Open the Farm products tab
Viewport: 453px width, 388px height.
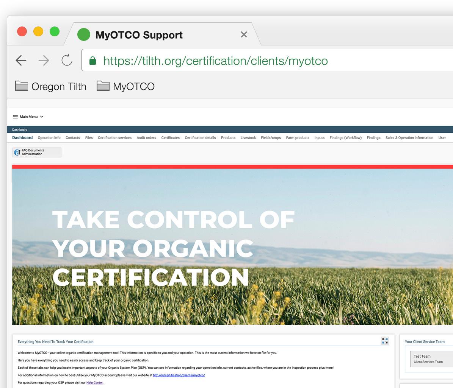(x=298, y=138)
